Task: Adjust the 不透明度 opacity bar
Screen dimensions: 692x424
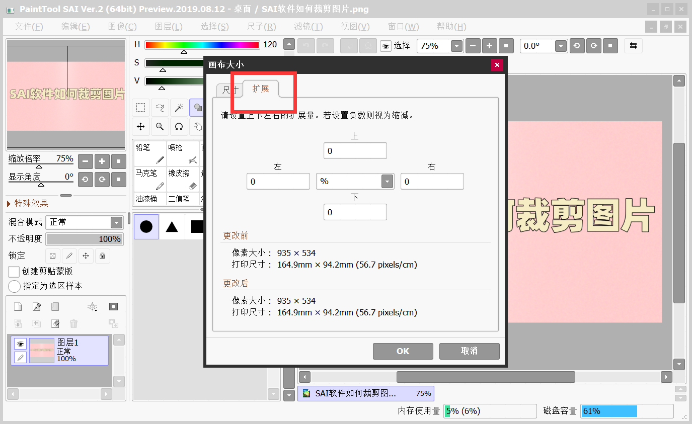Action: [85, 239]
